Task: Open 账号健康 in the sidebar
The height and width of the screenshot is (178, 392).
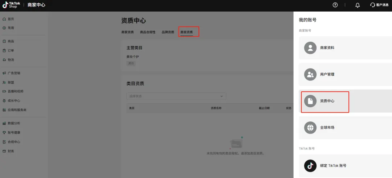Action: [14, 133]
